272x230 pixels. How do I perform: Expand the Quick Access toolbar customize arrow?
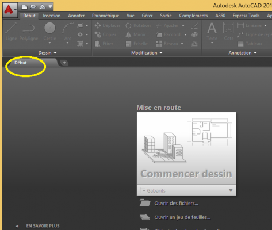[x=50, y=7]
